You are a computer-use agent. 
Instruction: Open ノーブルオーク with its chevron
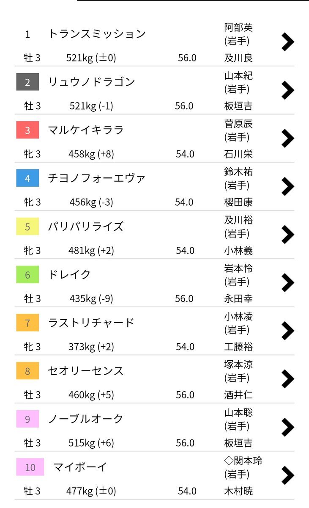tap(287, 427)
